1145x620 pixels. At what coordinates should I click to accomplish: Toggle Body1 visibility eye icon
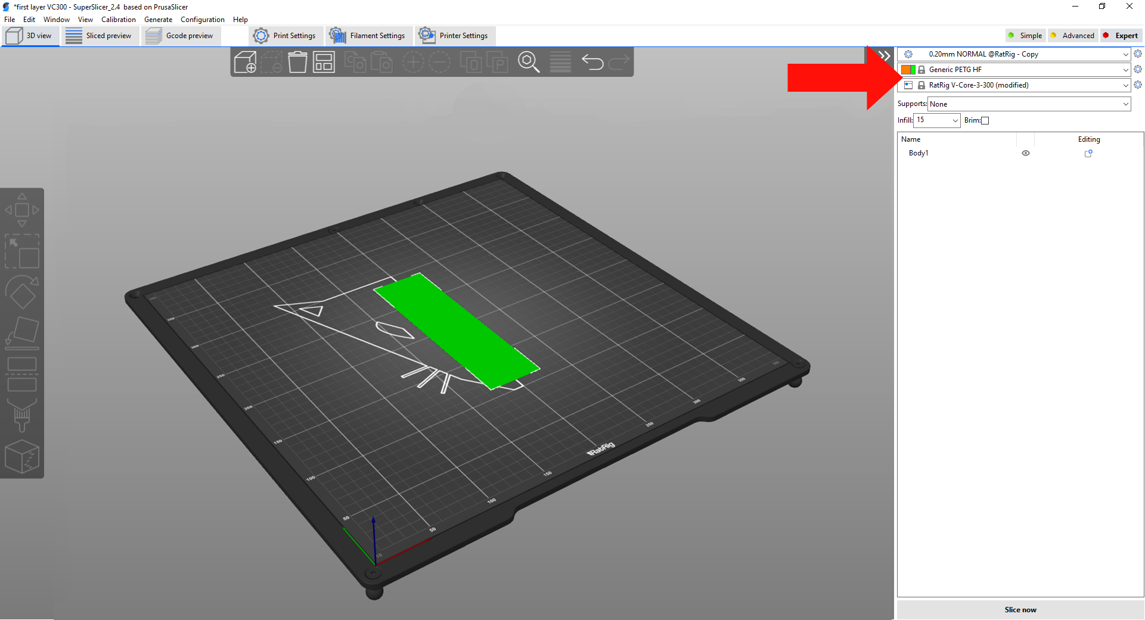coord(1026,153)
